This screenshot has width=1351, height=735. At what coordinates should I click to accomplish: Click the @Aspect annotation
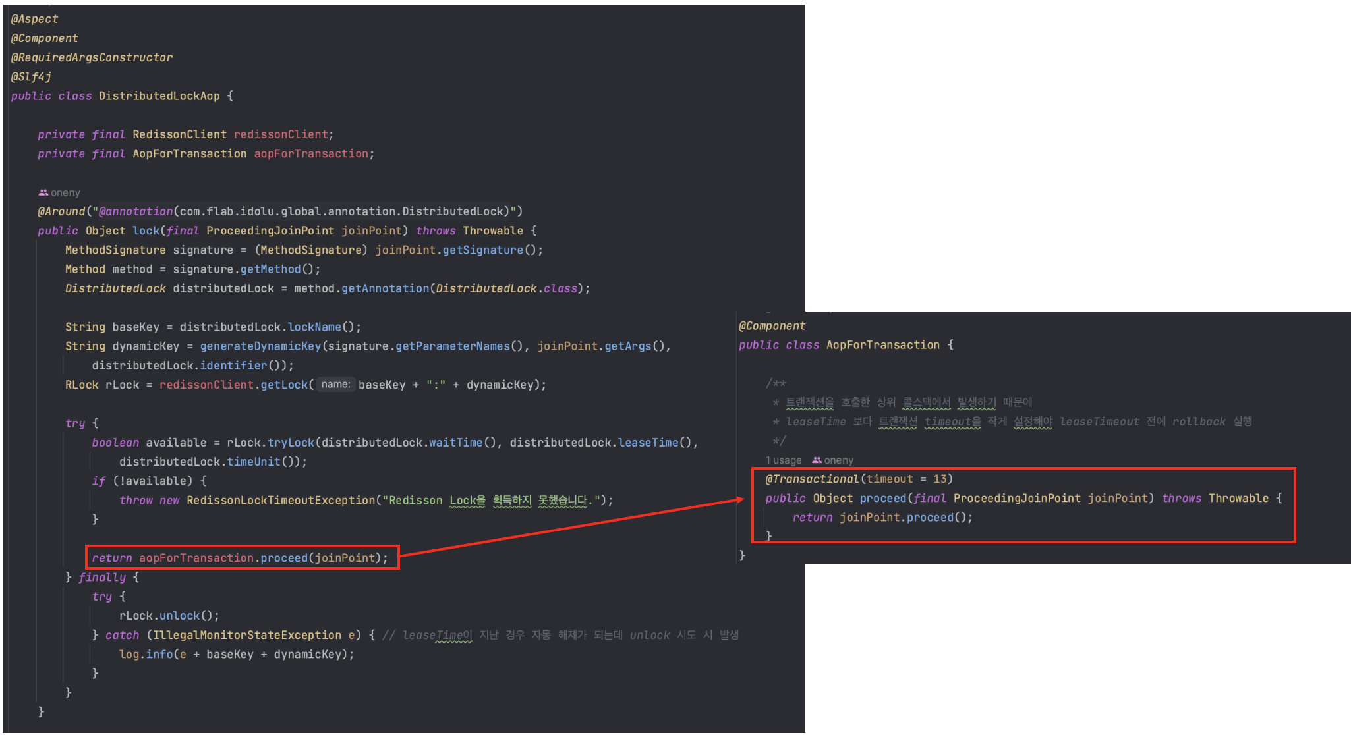(34, 19)
